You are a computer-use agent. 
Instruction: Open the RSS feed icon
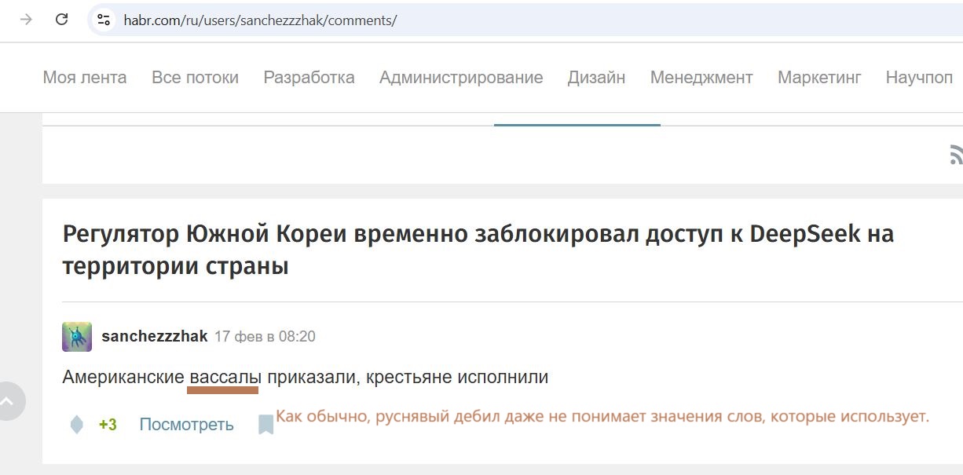[956, 155]
